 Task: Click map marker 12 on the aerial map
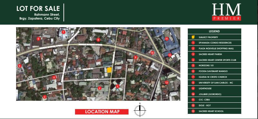pos(170,55)
